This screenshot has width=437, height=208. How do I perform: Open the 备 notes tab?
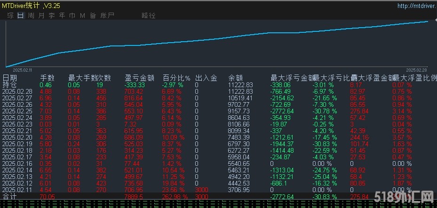[93, 15]
